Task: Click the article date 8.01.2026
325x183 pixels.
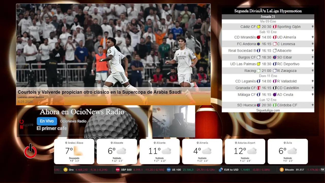Action: point(25,102)
